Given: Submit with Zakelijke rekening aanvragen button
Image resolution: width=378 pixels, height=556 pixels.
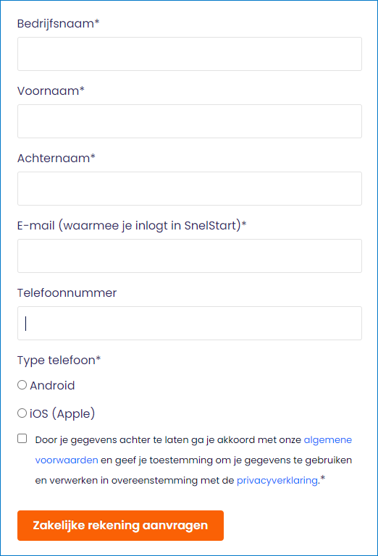Looking at the screenshot, I should point(120,526).
